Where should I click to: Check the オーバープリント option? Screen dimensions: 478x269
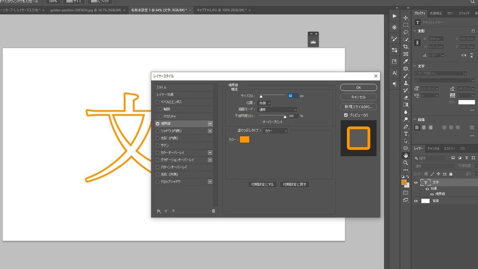260,122
